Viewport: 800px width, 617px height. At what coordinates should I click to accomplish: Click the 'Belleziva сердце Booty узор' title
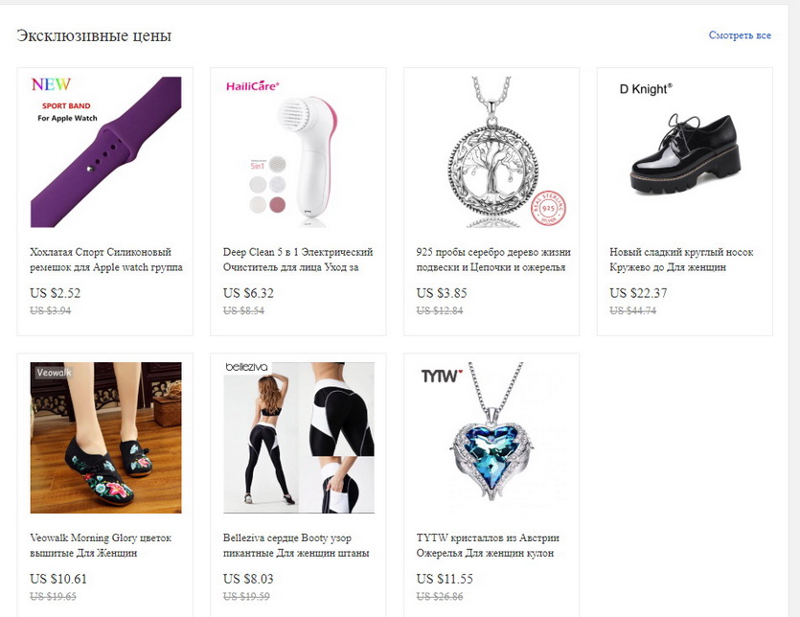[296, 545]
